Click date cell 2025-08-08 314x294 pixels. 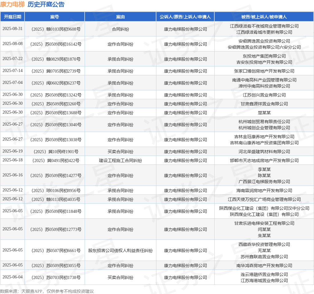12,43
